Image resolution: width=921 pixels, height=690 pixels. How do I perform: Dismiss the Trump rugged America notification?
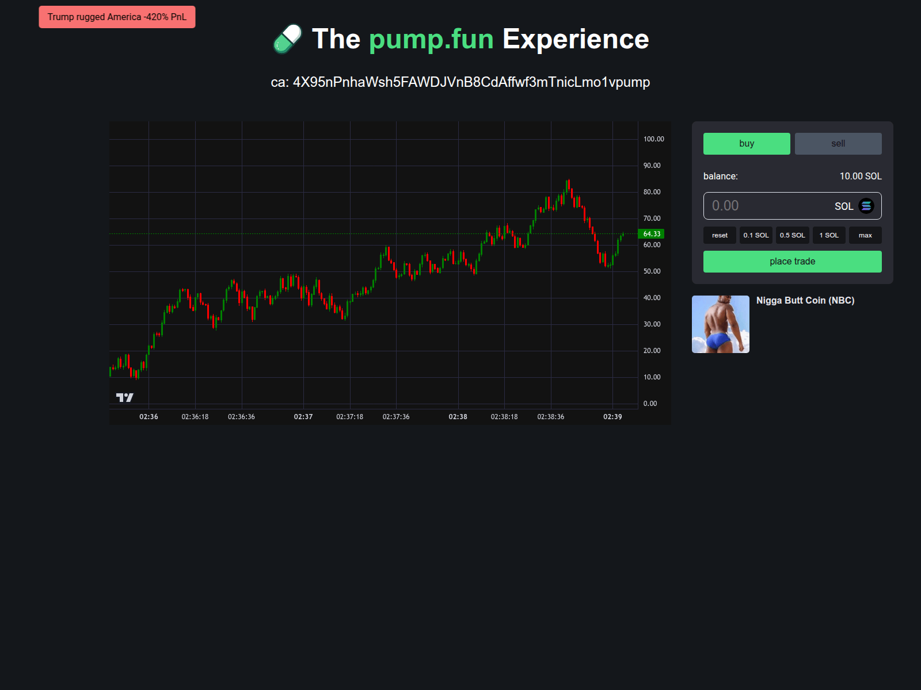117,17
